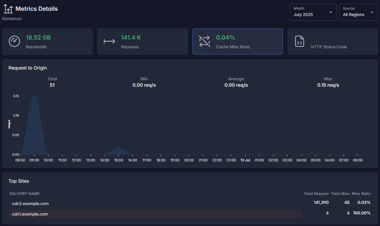Click the Bandwidth gauge icon
The width and height of the screenshot is (380, 226).
pyautogui.click(x=14, y=41)
